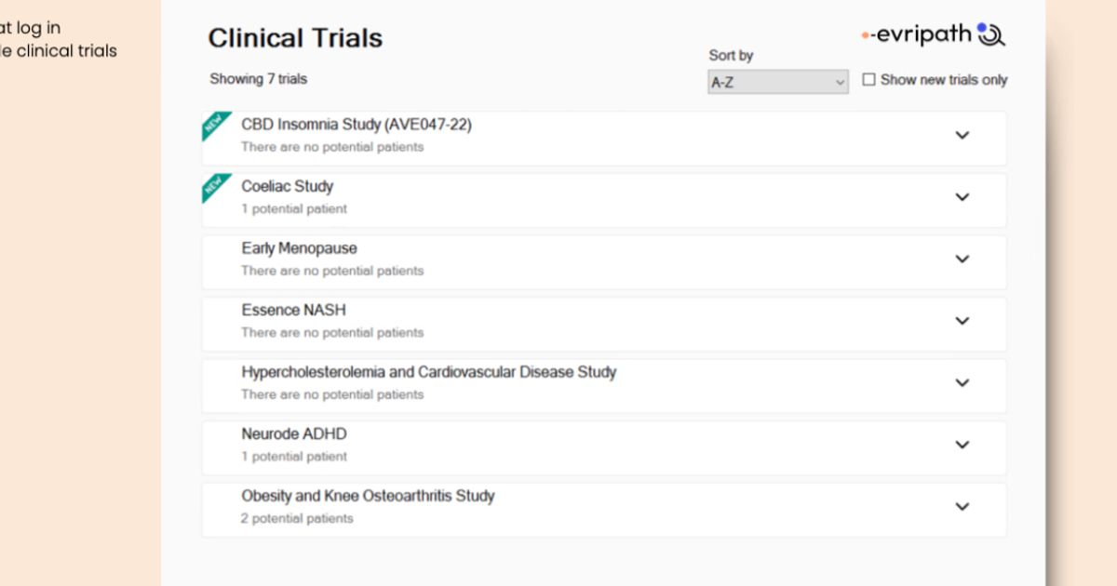Expand the Obesity and Knee Osteoarthritis Study
The height and width of the screenshot is (586, 1117).
(962, 507)
